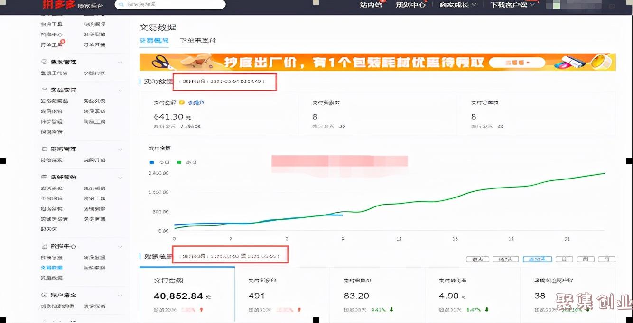Open 供货管理 in the sidebar
633x323 pixels.
tap(52, 132)
